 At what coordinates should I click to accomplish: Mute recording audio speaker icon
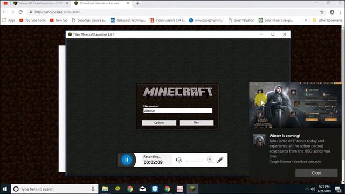(178, 160)
